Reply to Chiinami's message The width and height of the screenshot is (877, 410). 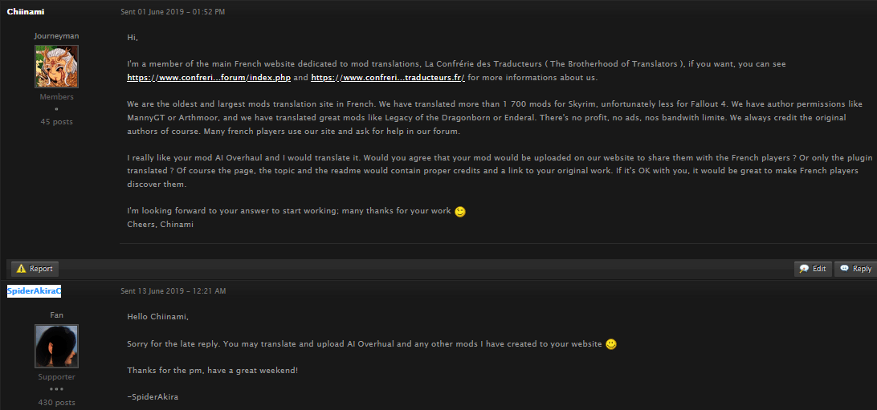[x=856, y=269]
